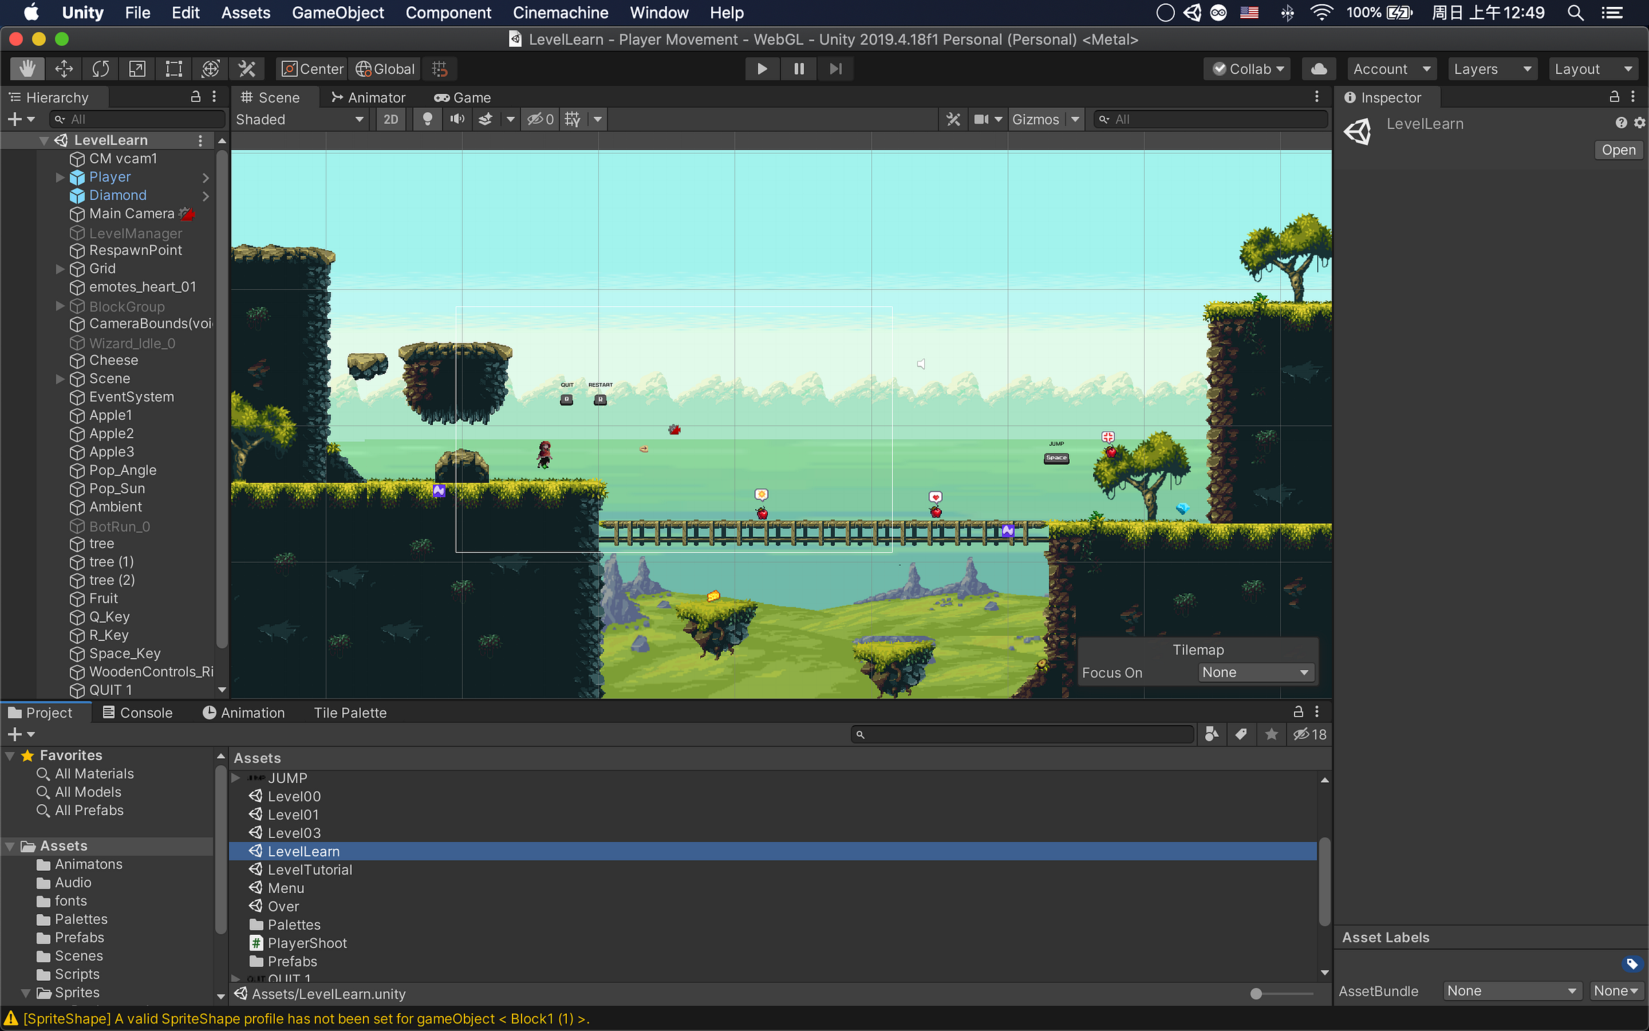Click the Open button in Inspector
The image size is (1649, 1031).
point(1619,150)
